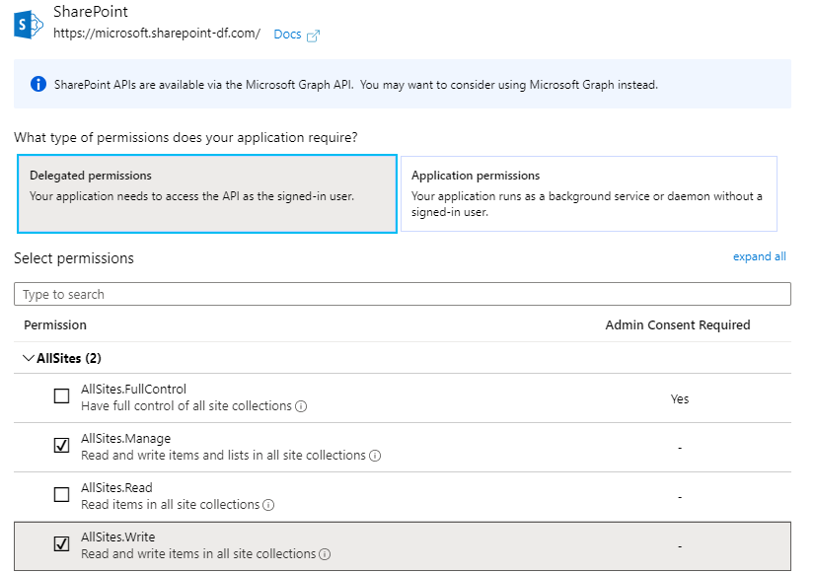The image size is (815, 573).
Task: Click the blue info icon in banner
Action: point(37,84)
